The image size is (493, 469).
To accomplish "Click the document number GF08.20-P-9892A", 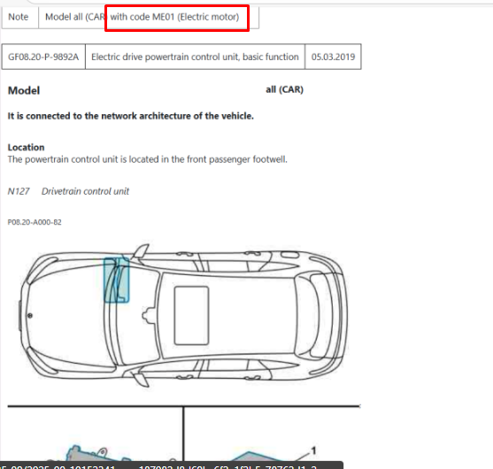I will point(43,57).
